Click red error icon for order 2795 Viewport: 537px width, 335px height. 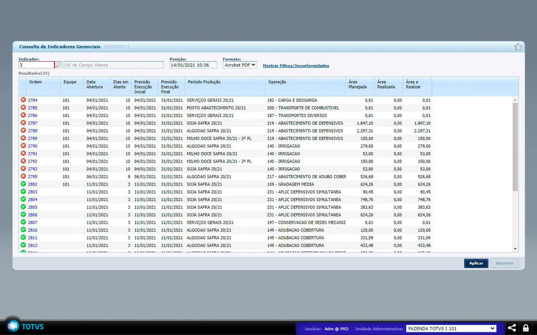23,176
